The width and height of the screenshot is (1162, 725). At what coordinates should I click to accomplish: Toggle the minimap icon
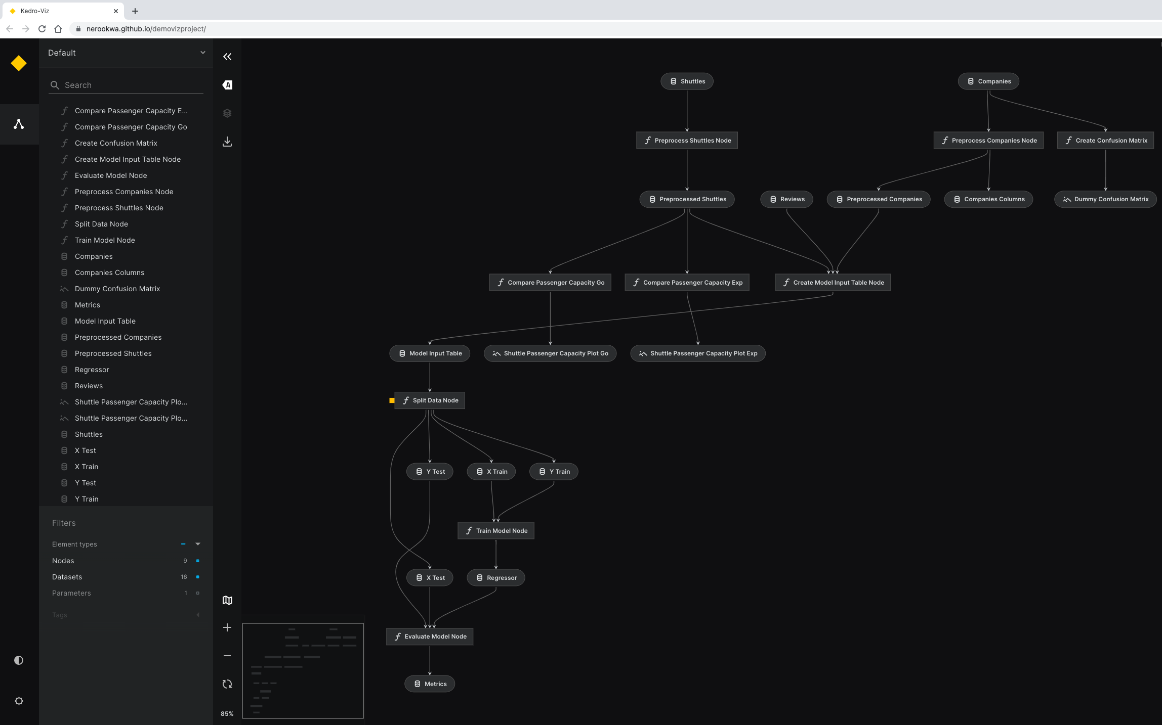pyautogui.click(x=227, y=600)
